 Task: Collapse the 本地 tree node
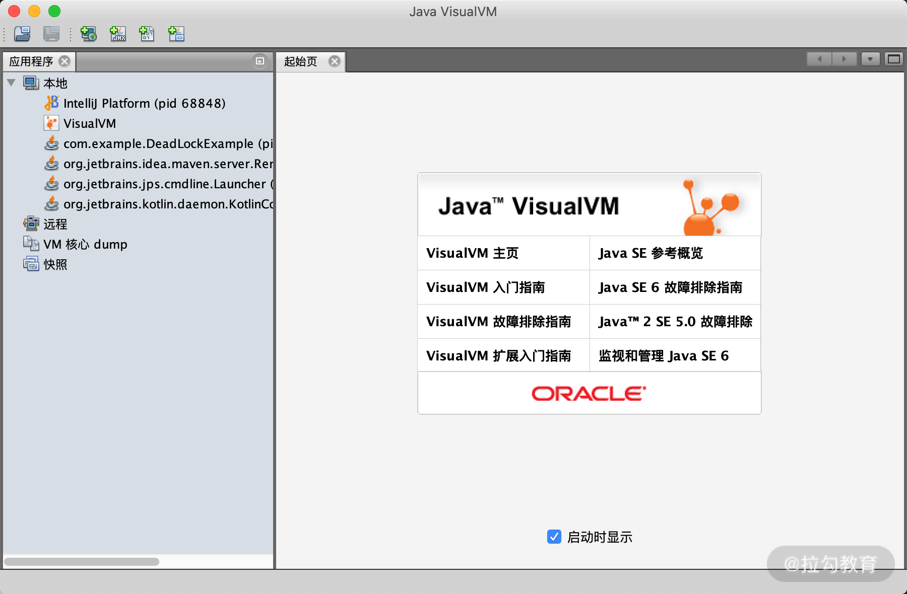(12, 83)
